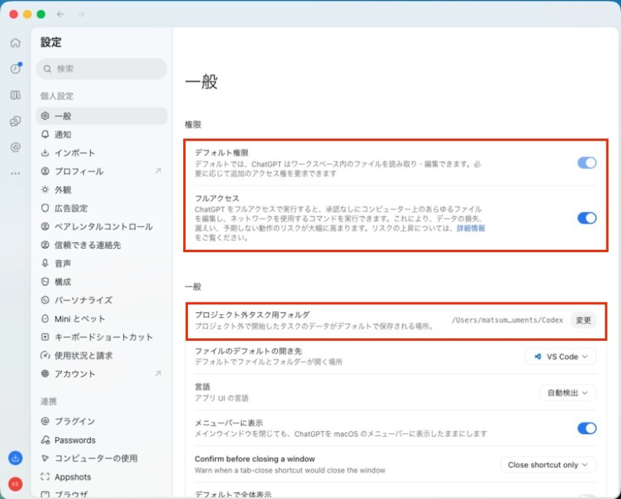Click the import icon beside インポート
The width and height of the screenshot is (621, 499).
(45, 152)
